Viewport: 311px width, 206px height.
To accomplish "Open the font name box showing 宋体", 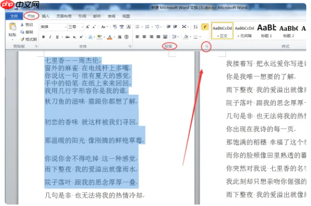I will pos(54,27).
